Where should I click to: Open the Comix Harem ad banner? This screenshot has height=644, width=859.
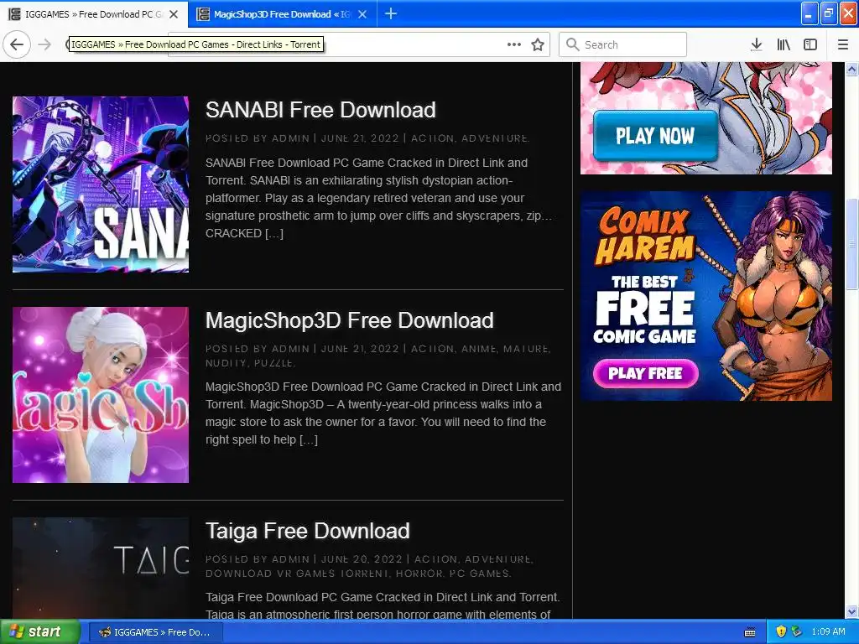point(706,296)
